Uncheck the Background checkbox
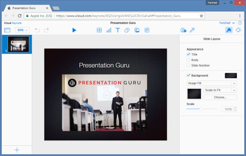The width and height of the screenshot is (246, 156). (x=188, y=75)
